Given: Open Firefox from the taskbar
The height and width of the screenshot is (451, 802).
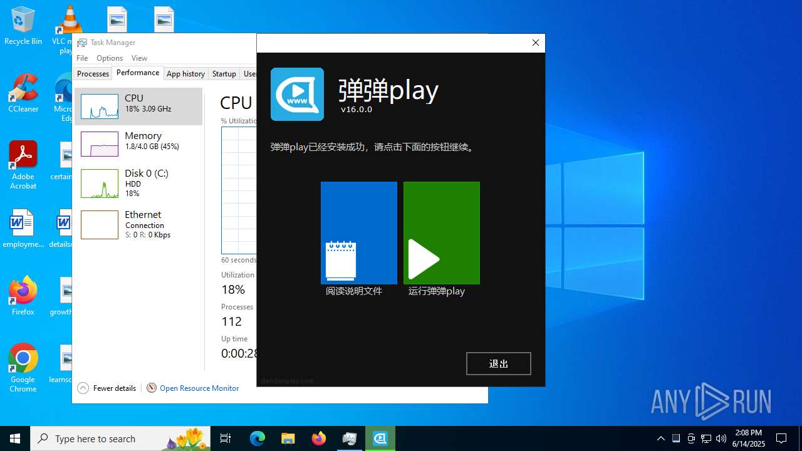Looking at the screenshot, I should 318,438.
